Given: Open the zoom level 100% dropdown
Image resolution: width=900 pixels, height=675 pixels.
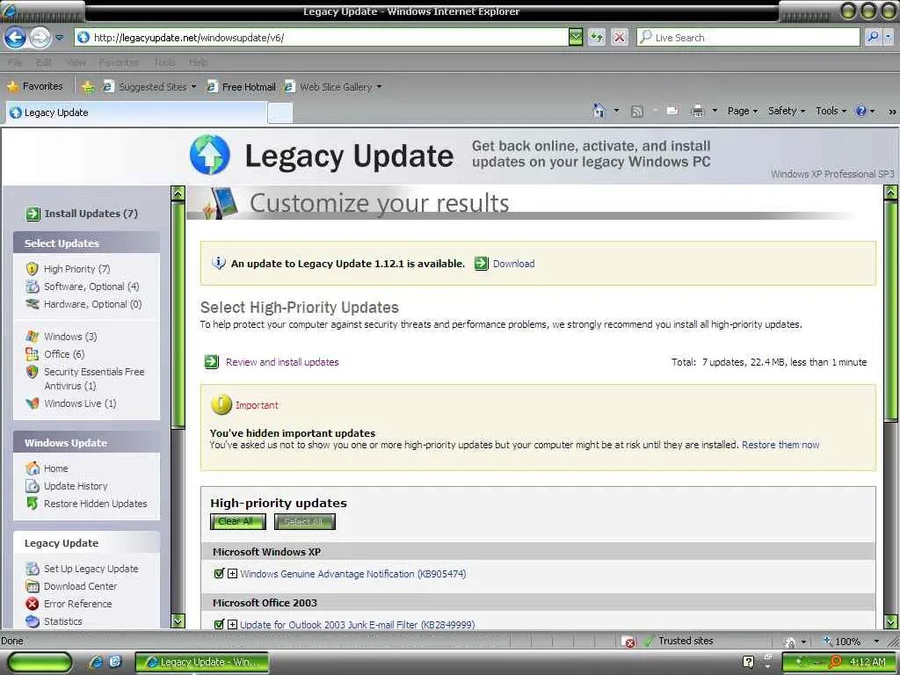Looking at the screenshot, I should [876, 641].
